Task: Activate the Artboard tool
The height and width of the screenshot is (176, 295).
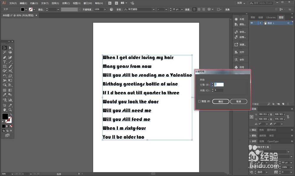Action: pos(4,105)
